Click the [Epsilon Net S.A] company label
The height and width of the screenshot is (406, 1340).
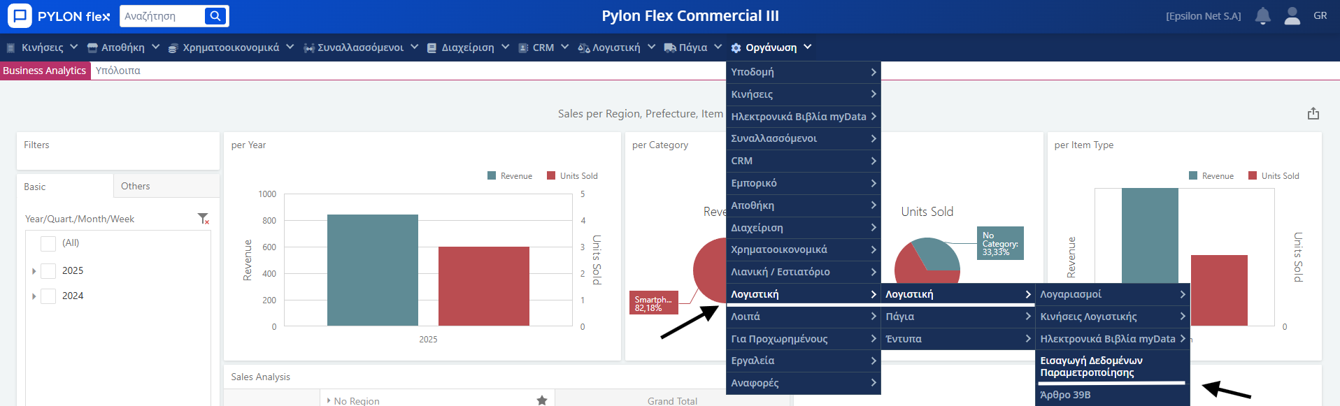point(1203,15)
